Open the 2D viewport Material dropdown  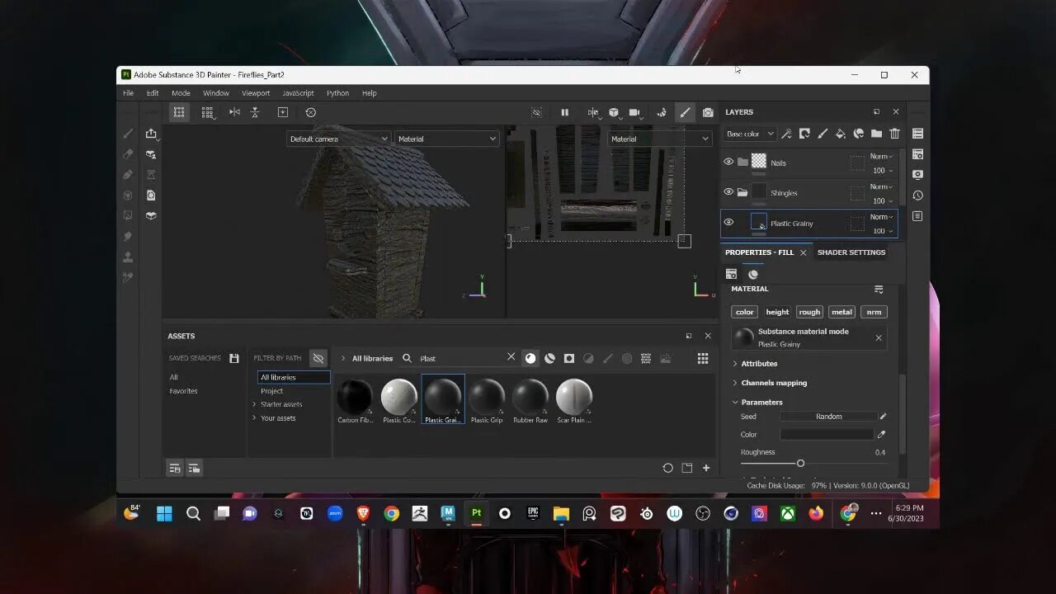click(660, 139)
